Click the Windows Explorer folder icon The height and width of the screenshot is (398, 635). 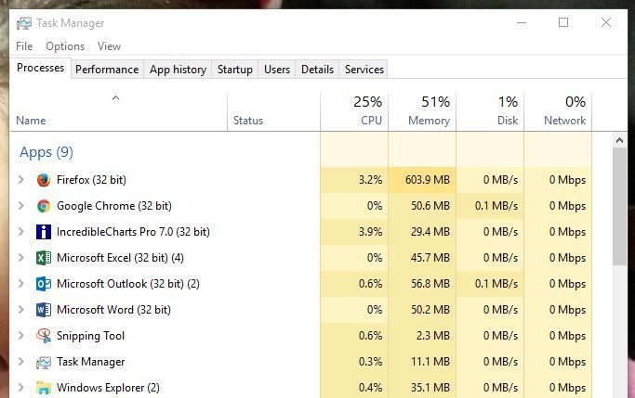pos(44,388)
